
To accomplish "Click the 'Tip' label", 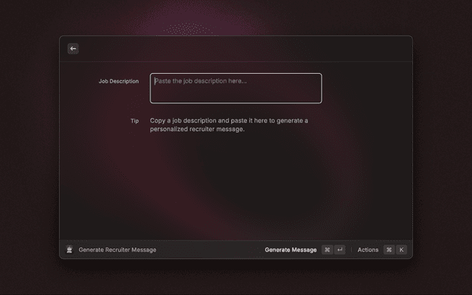I will 134,121.
